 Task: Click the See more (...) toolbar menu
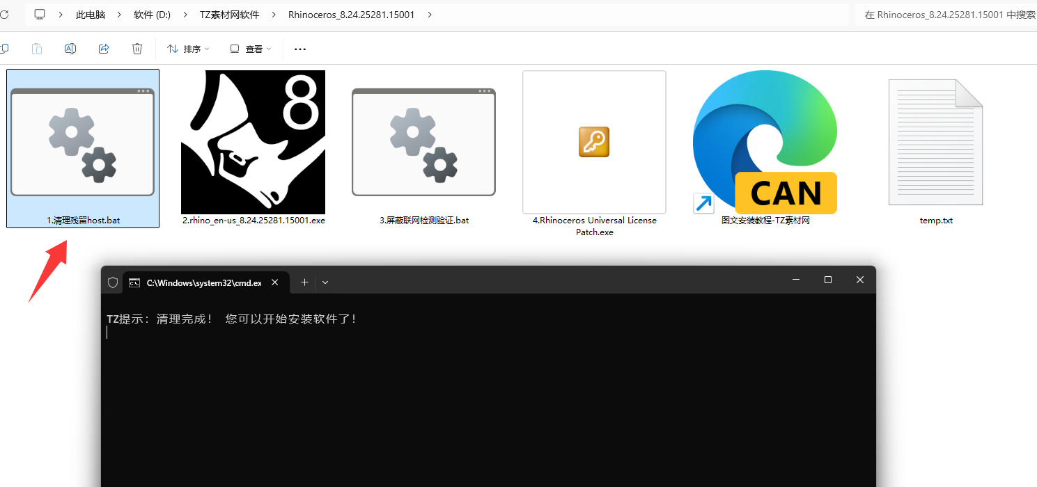299,49
